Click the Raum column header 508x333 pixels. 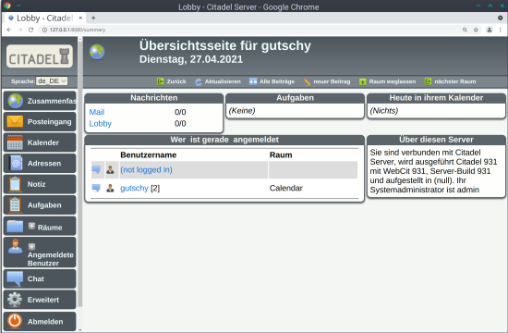281,154
